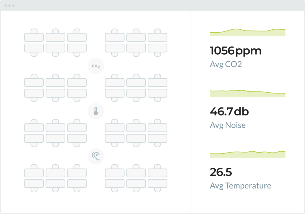Click the Avg CO2 sparkline chart
The image size is (305, 214).
248,32
